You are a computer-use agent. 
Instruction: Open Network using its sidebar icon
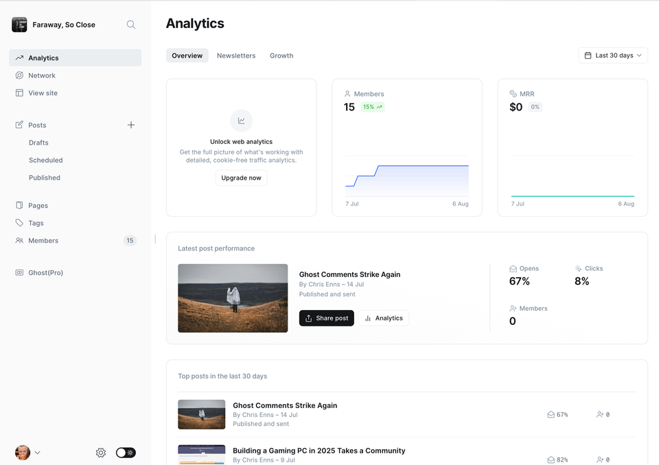(19, 75)
